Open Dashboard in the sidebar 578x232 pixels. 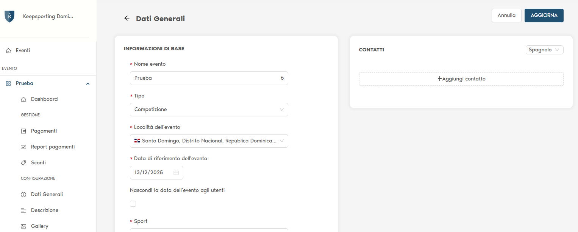coord(44,99)
